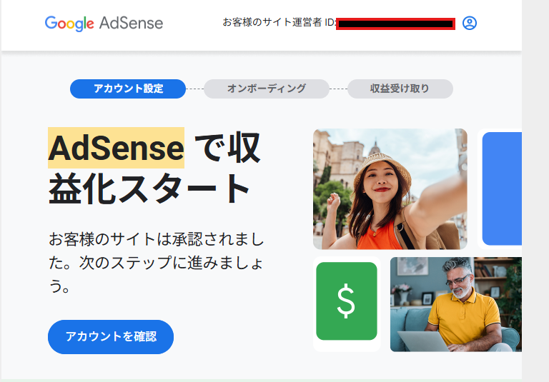Select the 収益受け取り step
Image resolution: width=549 pixels, height=382 pixels.
[x=400, y=89]
